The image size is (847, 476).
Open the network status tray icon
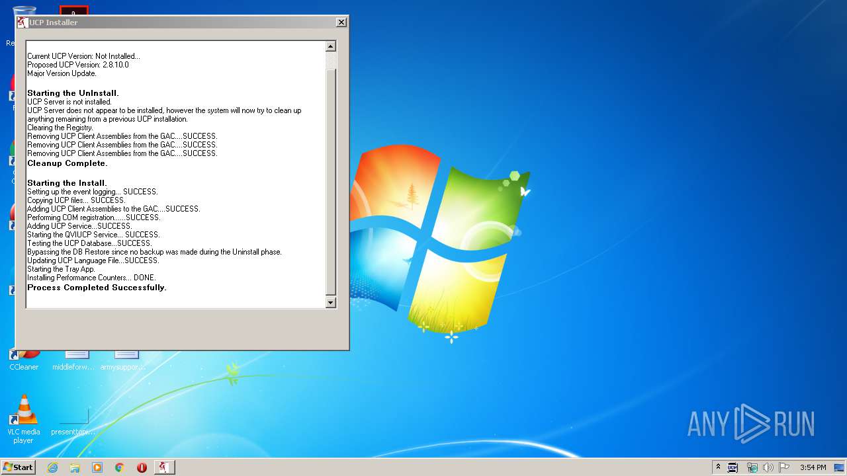click(x=752, y=467)
